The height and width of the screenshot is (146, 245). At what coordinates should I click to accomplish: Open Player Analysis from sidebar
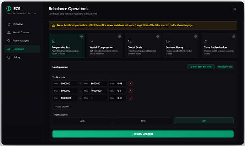[x=21, y=40]
